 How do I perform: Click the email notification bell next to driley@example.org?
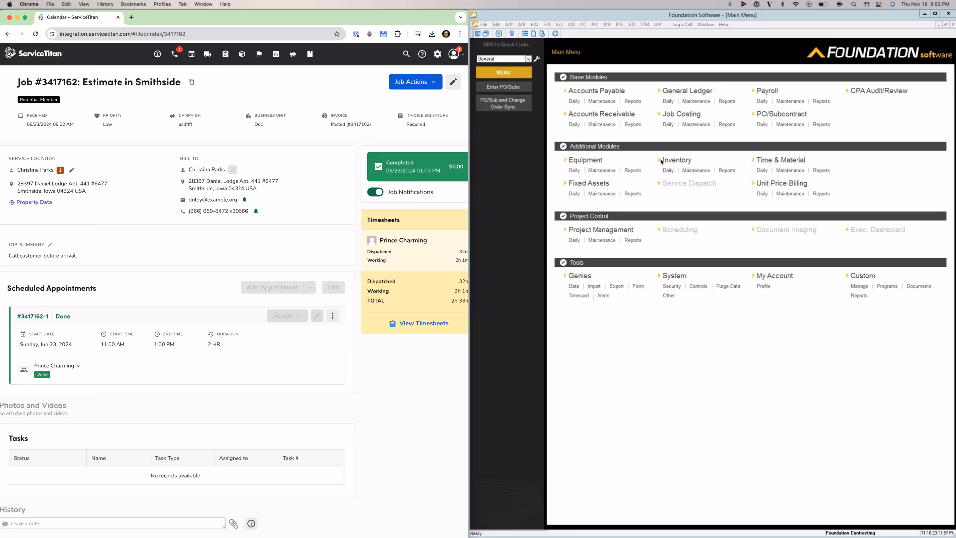[x=244, y=200]
